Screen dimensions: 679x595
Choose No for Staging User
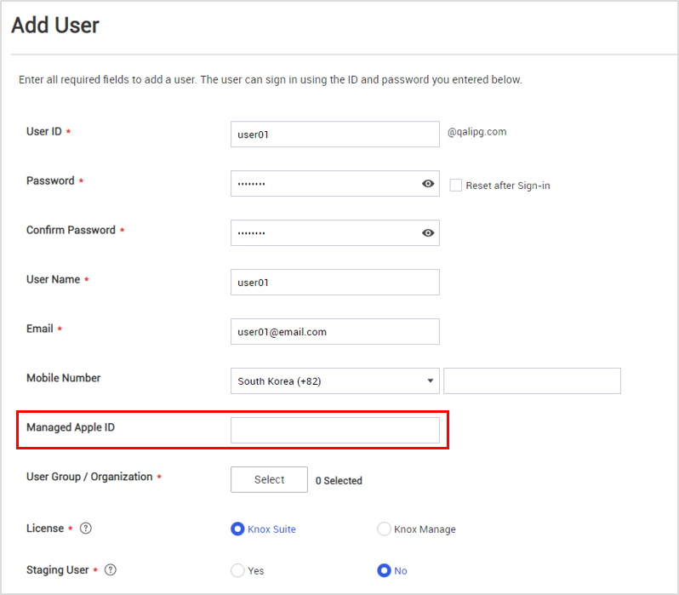click(384, 570)
